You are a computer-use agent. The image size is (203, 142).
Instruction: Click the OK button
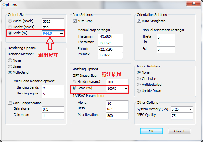[x=151, y=131]
